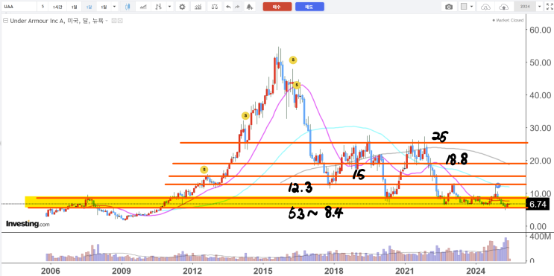Select the 1일 interval beside 1시간

click(x=74, y=7)
